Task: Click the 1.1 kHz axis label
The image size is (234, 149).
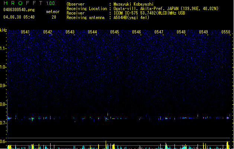Action: (x=3, y=48)
